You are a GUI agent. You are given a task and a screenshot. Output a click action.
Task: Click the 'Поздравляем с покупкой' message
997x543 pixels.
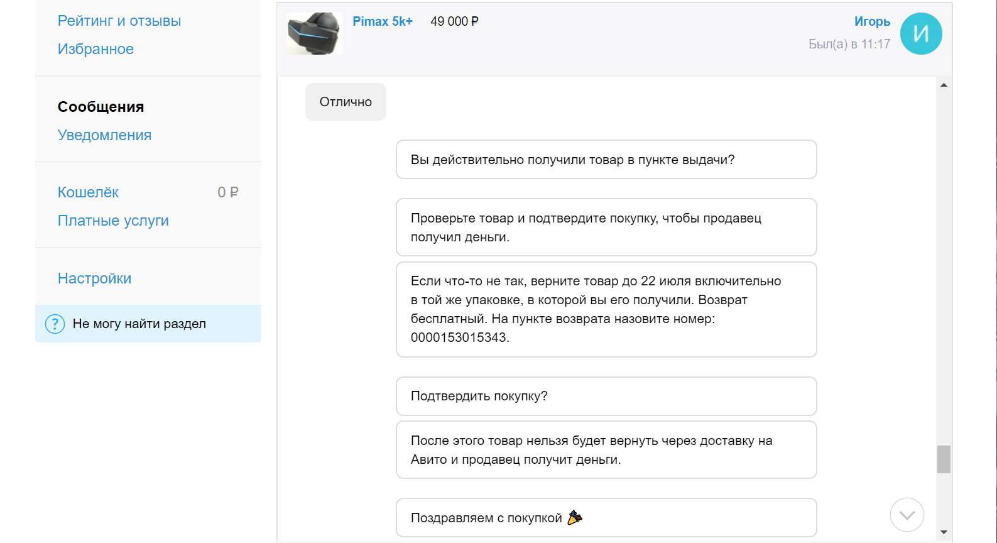tap(606, 518)
